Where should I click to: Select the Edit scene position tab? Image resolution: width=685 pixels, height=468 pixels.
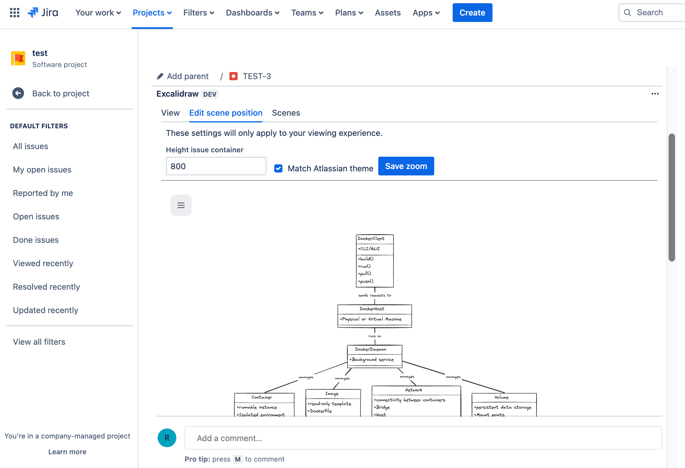coord(226,113)
